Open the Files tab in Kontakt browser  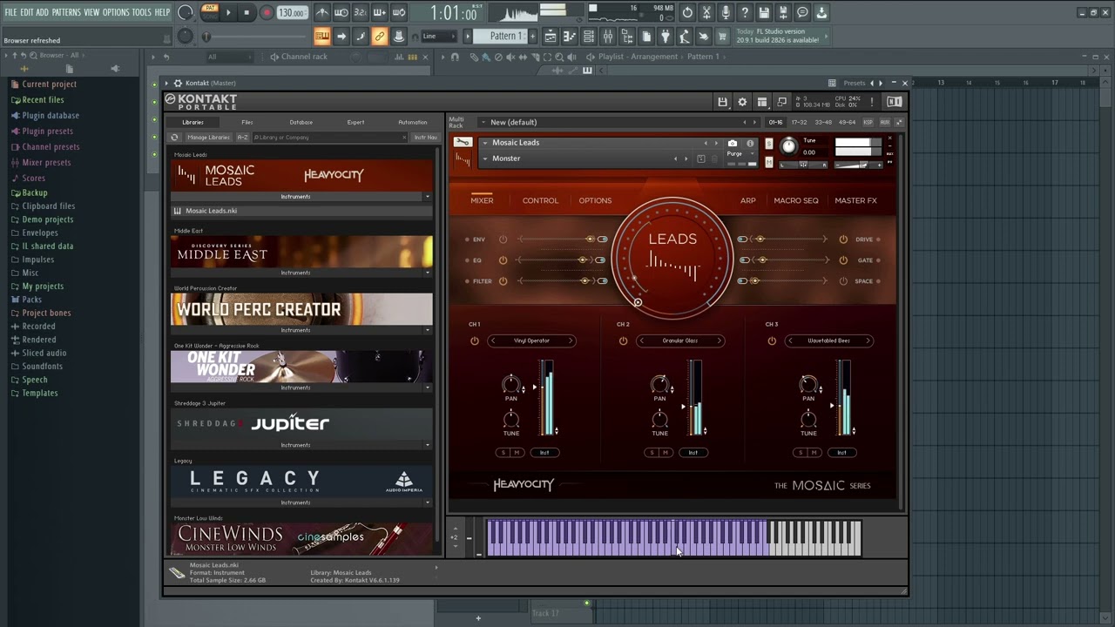pos(247,122)
